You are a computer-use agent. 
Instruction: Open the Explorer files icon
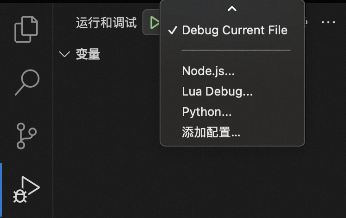(x=26, y=29)
